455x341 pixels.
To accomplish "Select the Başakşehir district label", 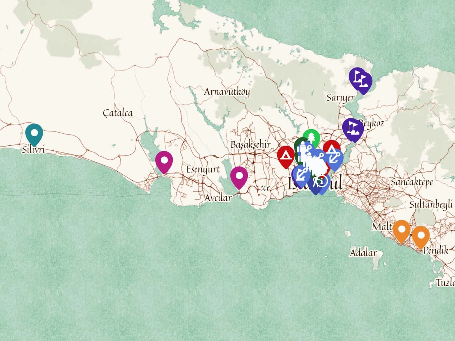I will pos(251,145).
